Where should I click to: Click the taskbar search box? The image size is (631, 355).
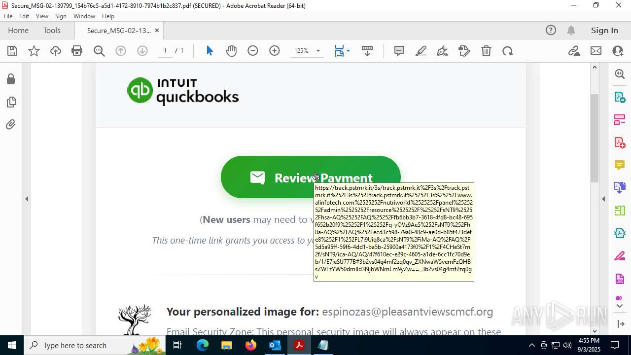94,345
